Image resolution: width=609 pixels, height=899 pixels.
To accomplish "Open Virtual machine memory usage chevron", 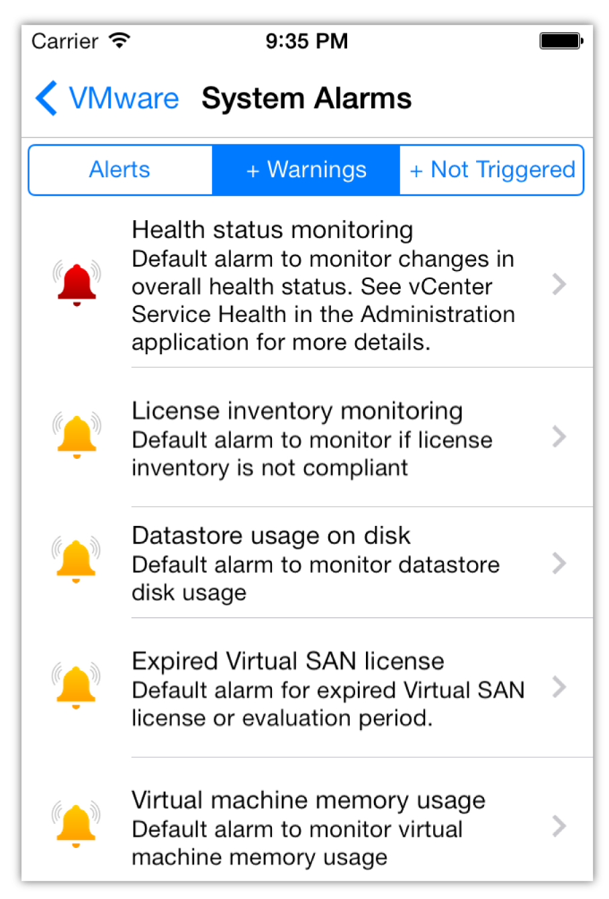I will [559, 826].
